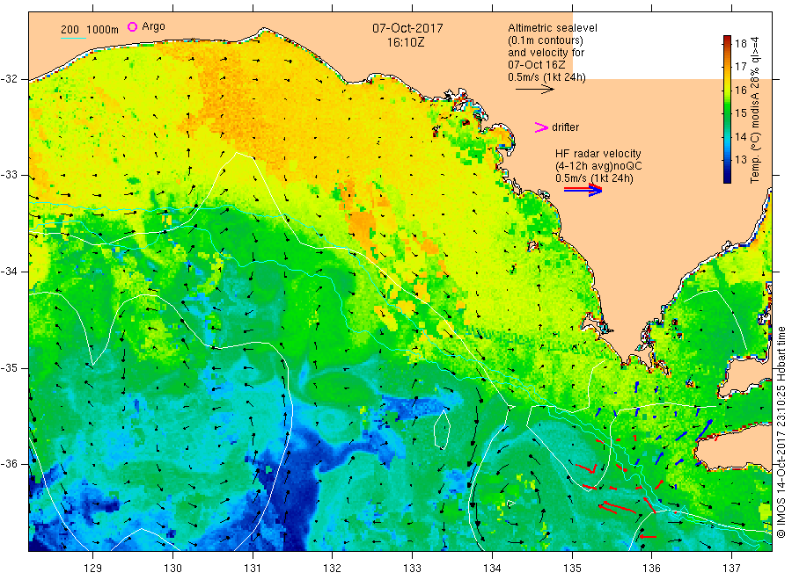Click the 132 longitude axis label
This screenshot has height=580, width=792.
333,569
